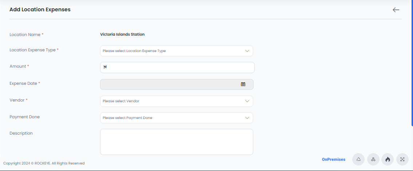Click the chevron arrow of Payment Done field
This screenshot has height=171, width=413.
pyautogui.click(x=247, y=118)
